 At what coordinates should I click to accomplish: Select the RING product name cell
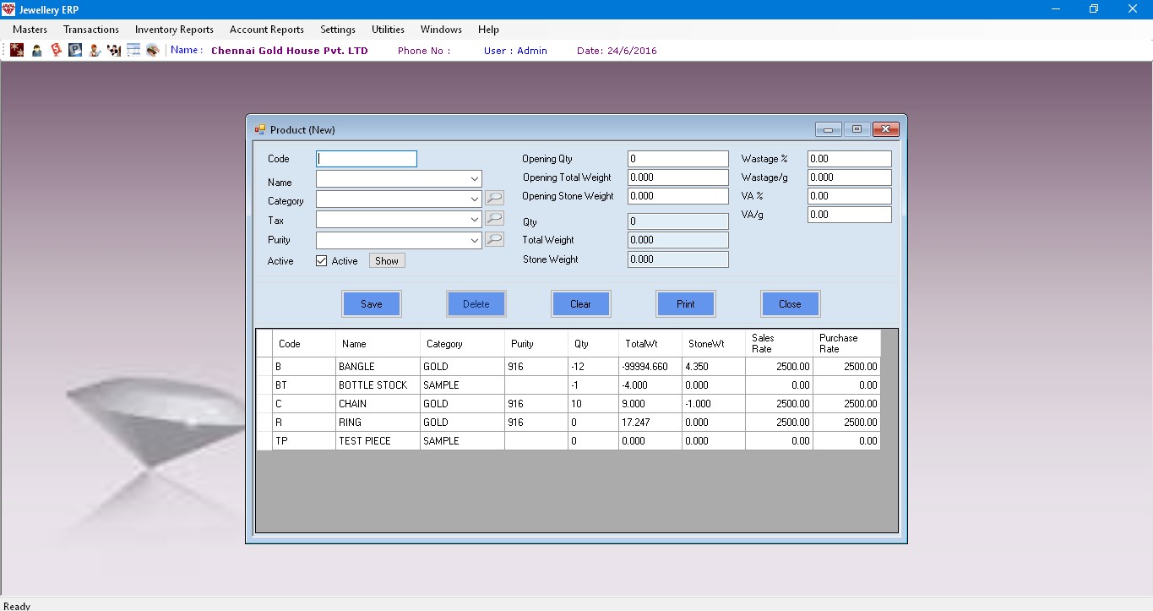378,423
